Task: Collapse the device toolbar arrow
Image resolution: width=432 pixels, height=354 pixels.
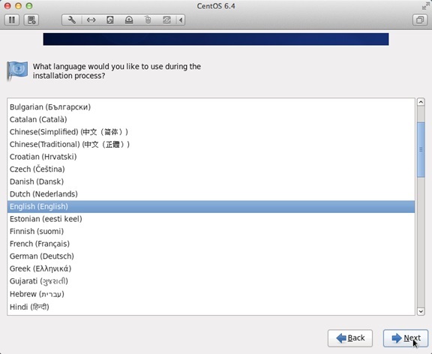Action: click(x=181, y=20)
